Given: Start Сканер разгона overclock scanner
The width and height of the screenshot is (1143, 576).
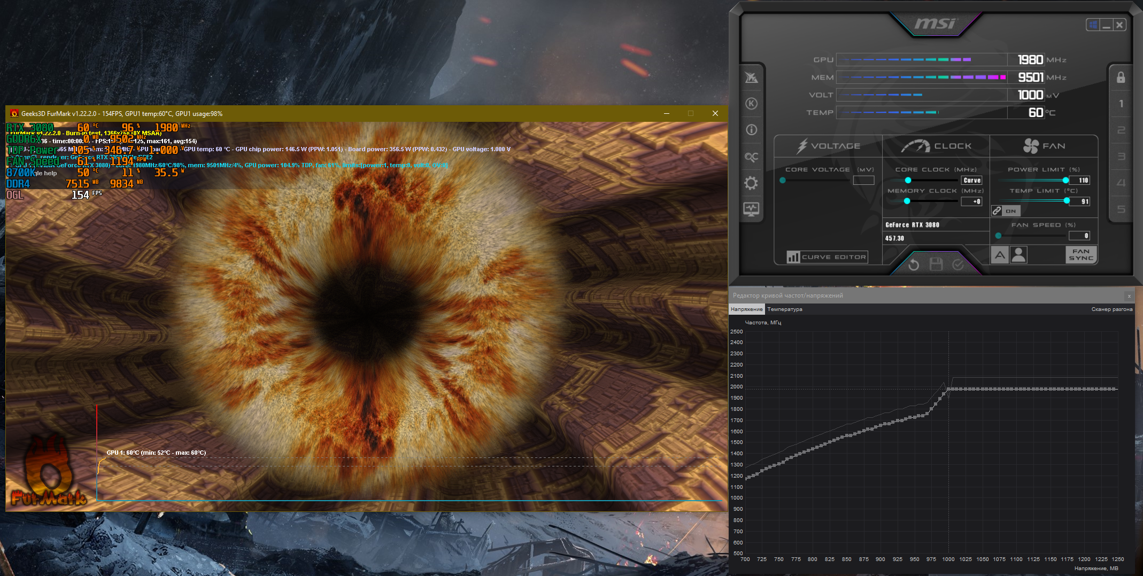Looking at the screenshot, I should click(x=1112, y=309).
